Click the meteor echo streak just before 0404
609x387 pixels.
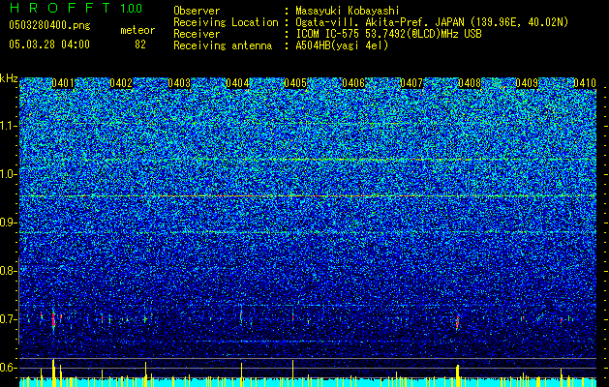[x=241, y=313]
